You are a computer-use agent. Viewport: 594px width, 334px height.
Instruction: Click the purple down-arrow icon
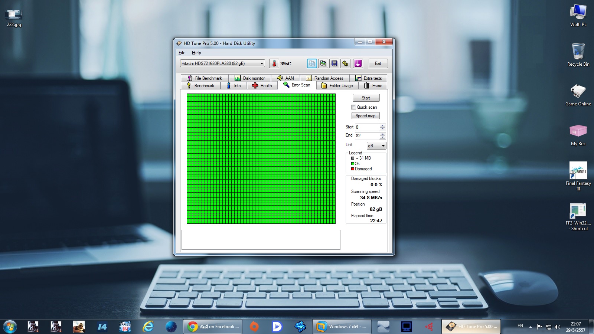[358, 63]
